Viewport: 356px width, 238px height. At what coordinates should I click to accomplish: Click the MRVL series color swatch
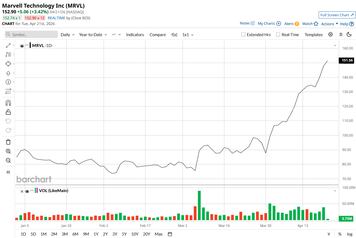[30, 45]
